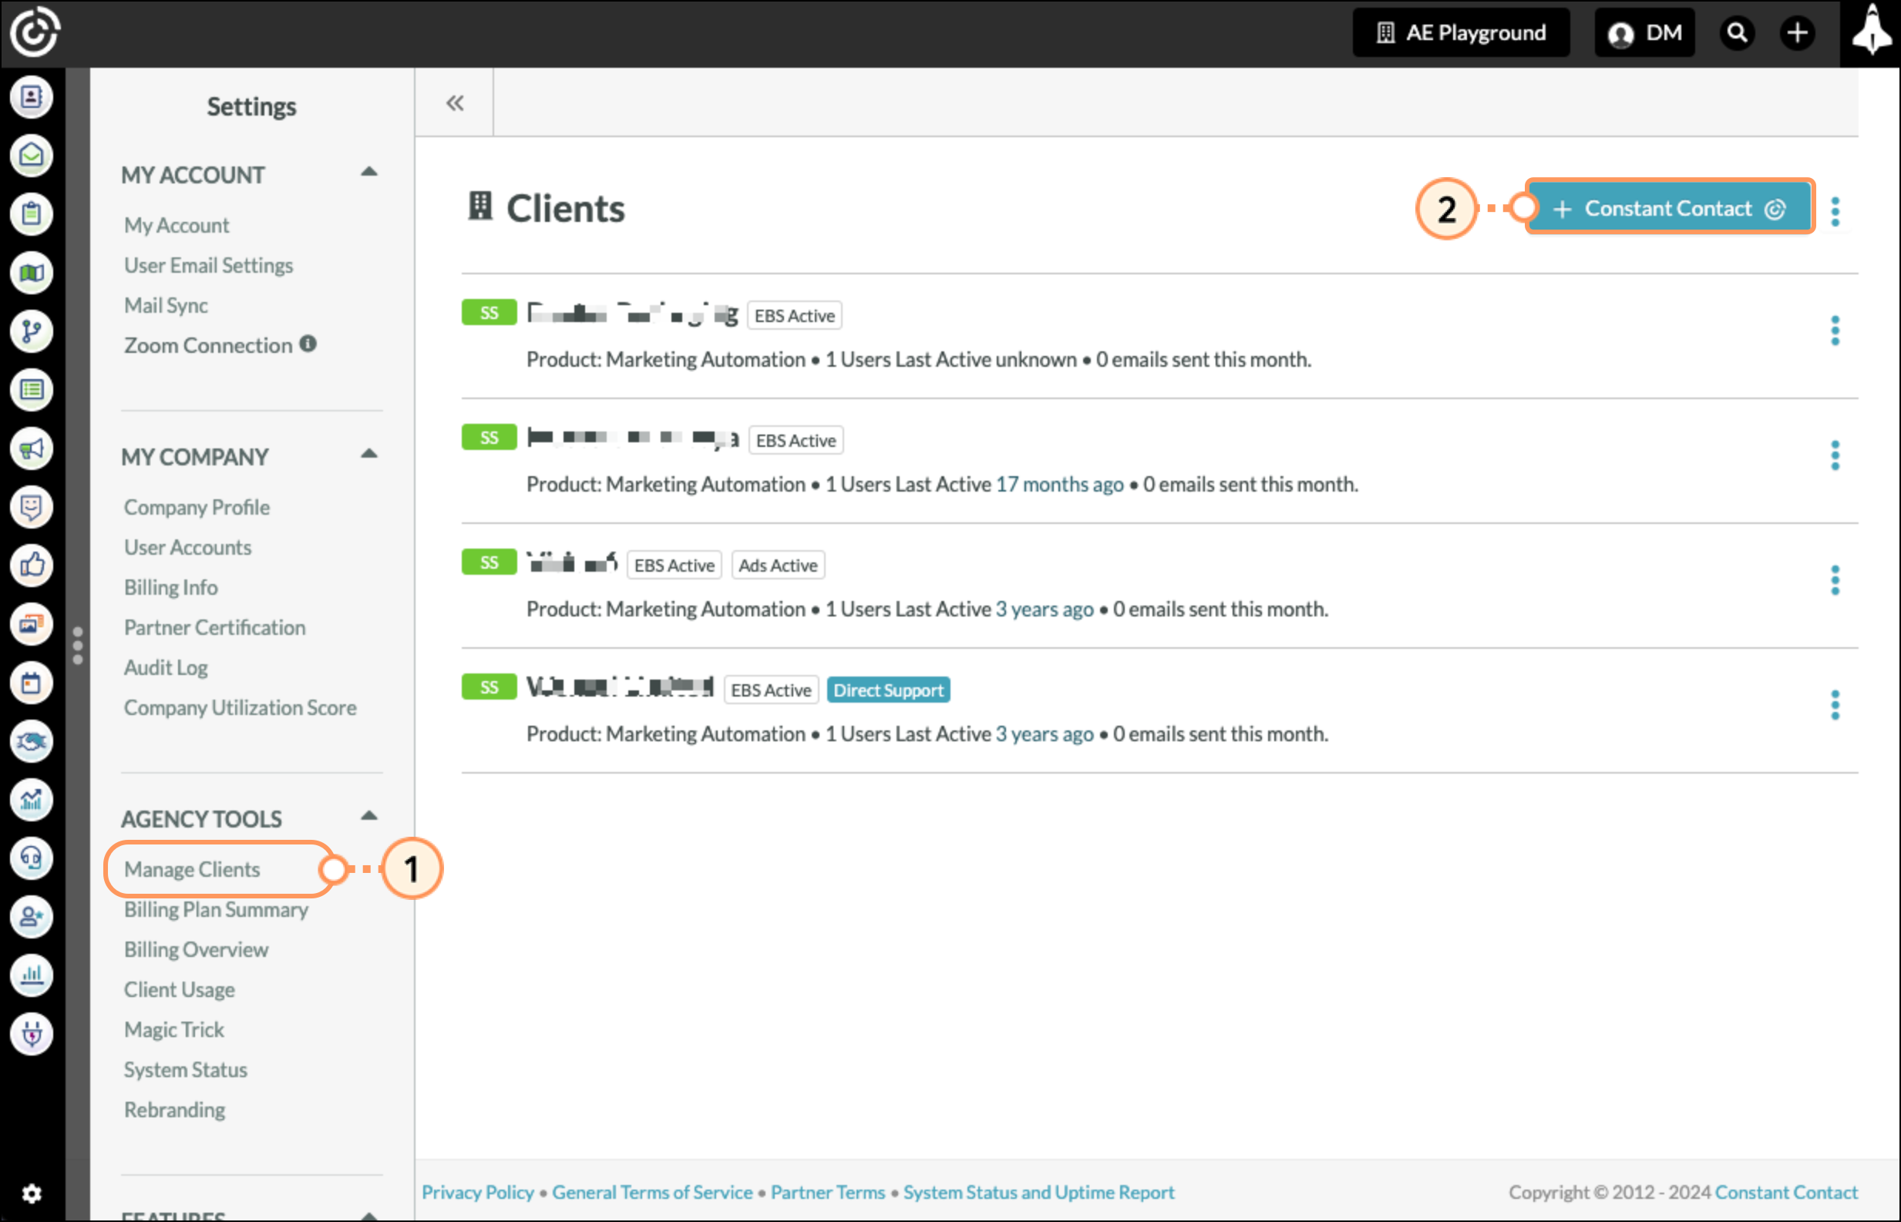Open Client Usage page
The image size is (1901, 1222).
[180, 989]
